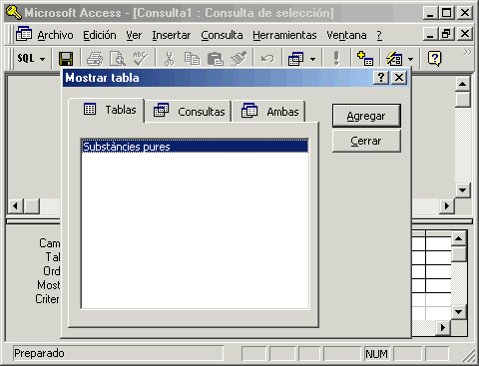479x366 pixels.
Task: Expand the query type dropdown arrow
Action: click(312, 60)
